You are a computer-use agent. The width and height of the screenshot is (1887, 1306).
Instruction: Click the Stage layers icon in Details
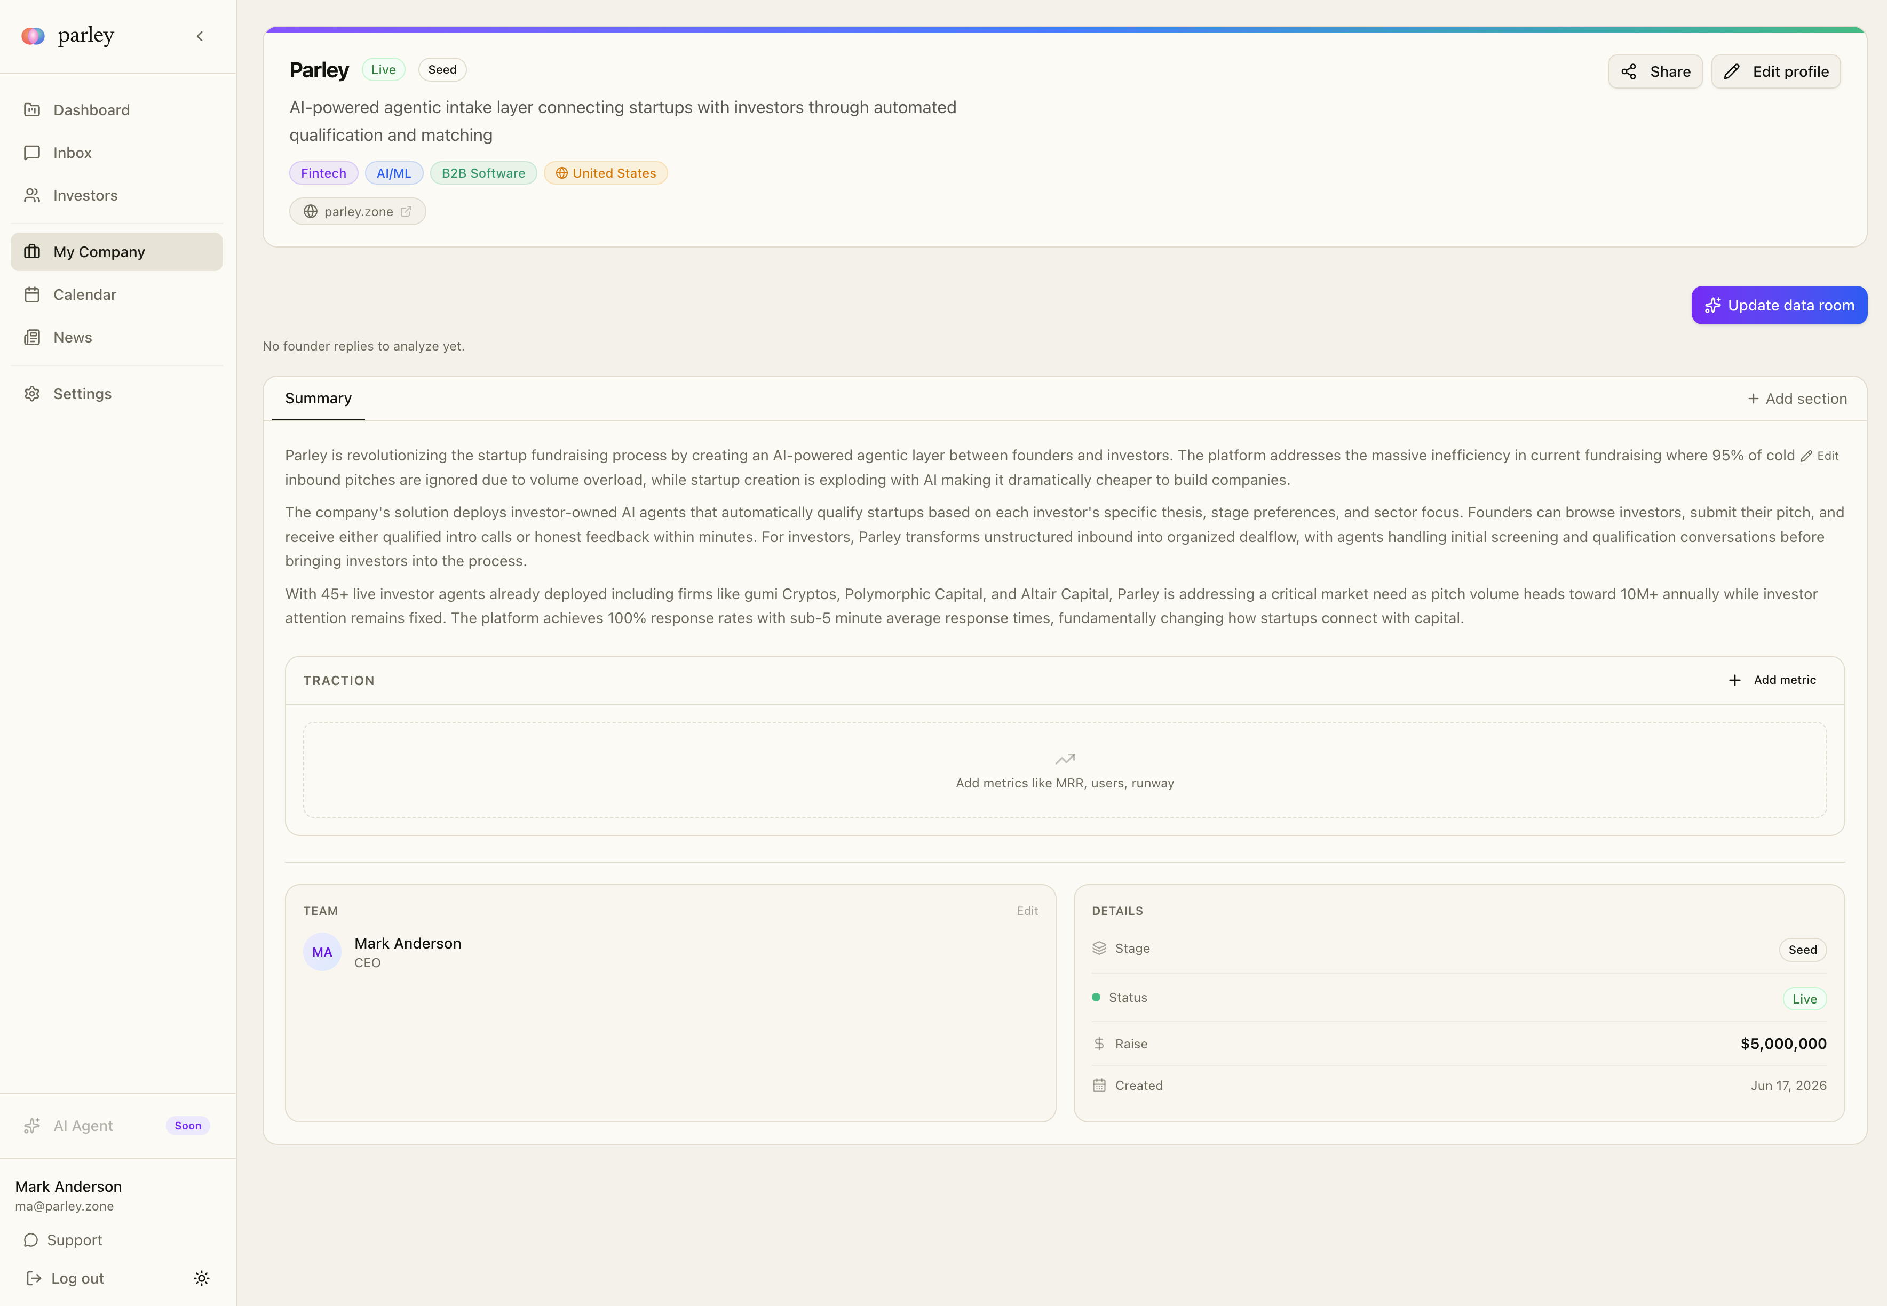click(1099, 947)
